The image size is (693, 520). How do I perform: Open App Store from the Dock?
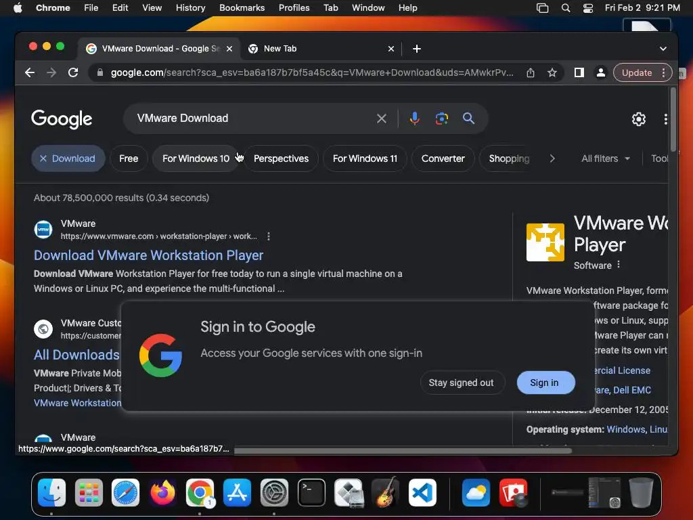click(x=237, y=492)
